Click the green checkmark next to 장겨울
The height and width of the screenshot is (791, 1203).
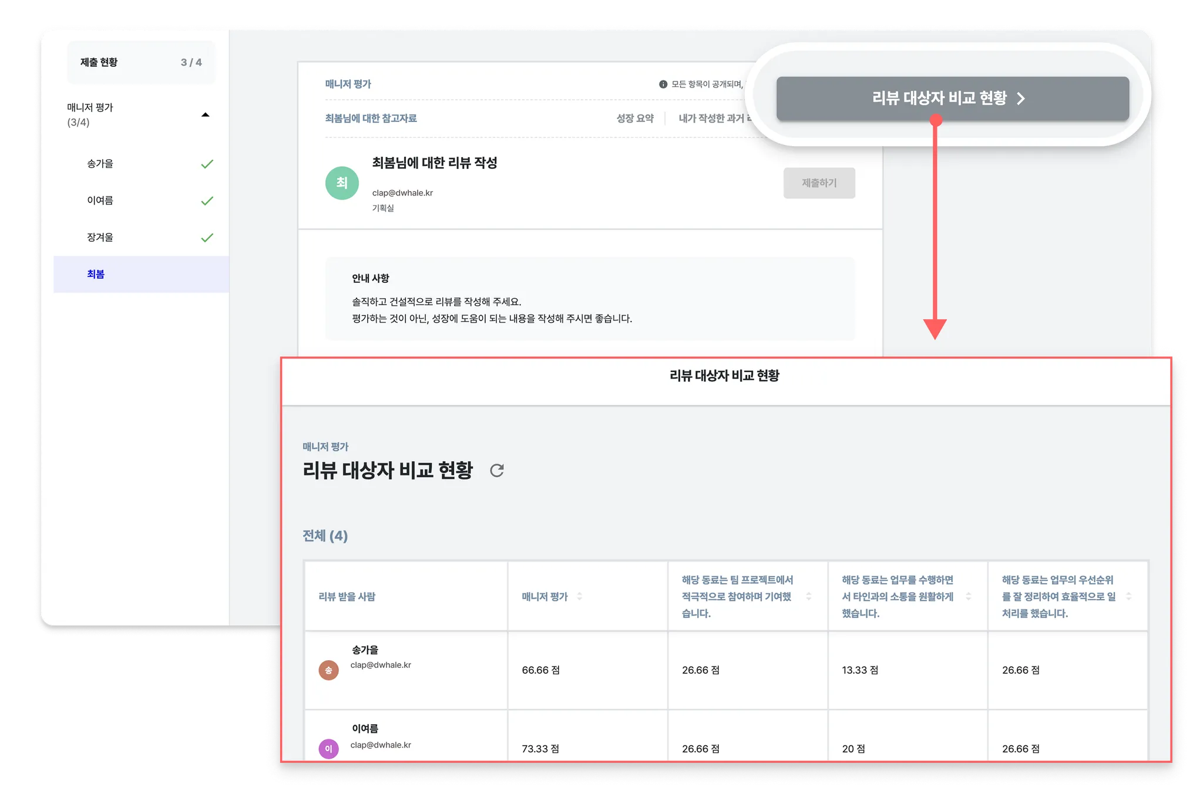click(x=207, y=238)
